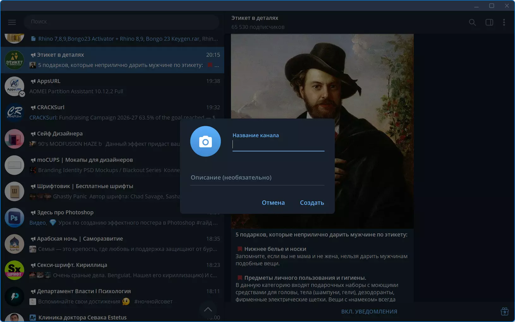Screen dimensions: 515x322
Task: Confirm channel with Создать button
Action: pos(312,203)
